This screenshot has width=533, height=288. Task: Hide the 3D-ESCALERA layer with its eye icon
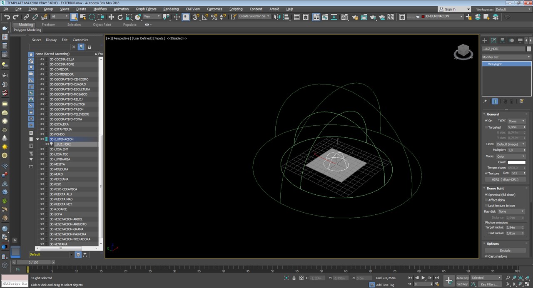click(42, 124)
